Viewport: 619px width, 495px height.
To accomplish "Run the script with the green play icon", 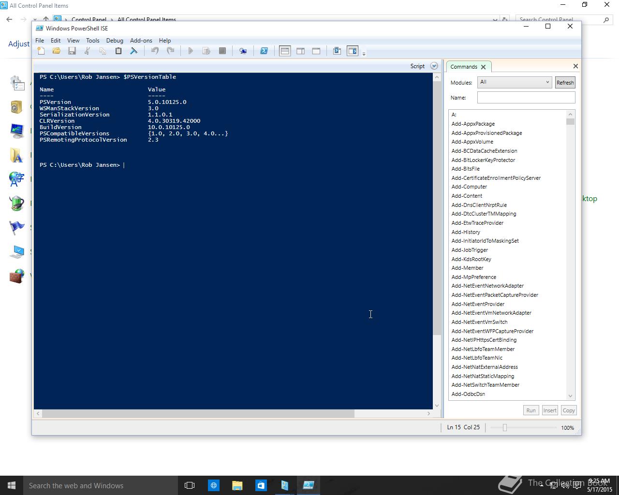I will [191, 51].
